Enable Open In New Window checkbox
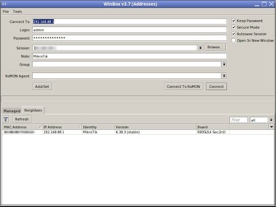276x207 pixels. (233, 40)
